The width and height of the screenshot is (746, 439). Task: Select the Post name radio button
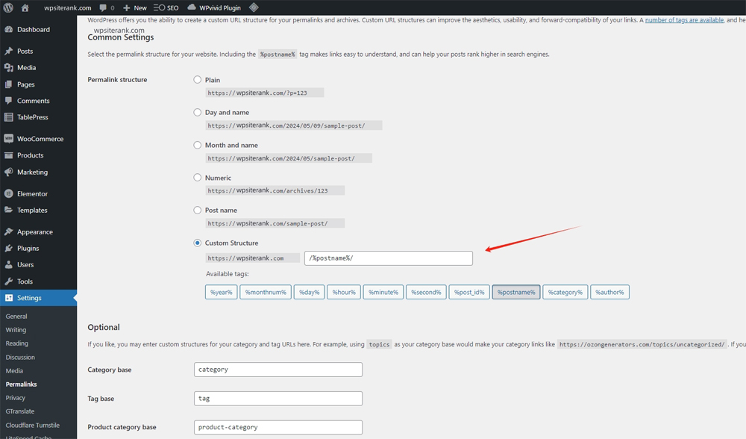tap(198, 210)
